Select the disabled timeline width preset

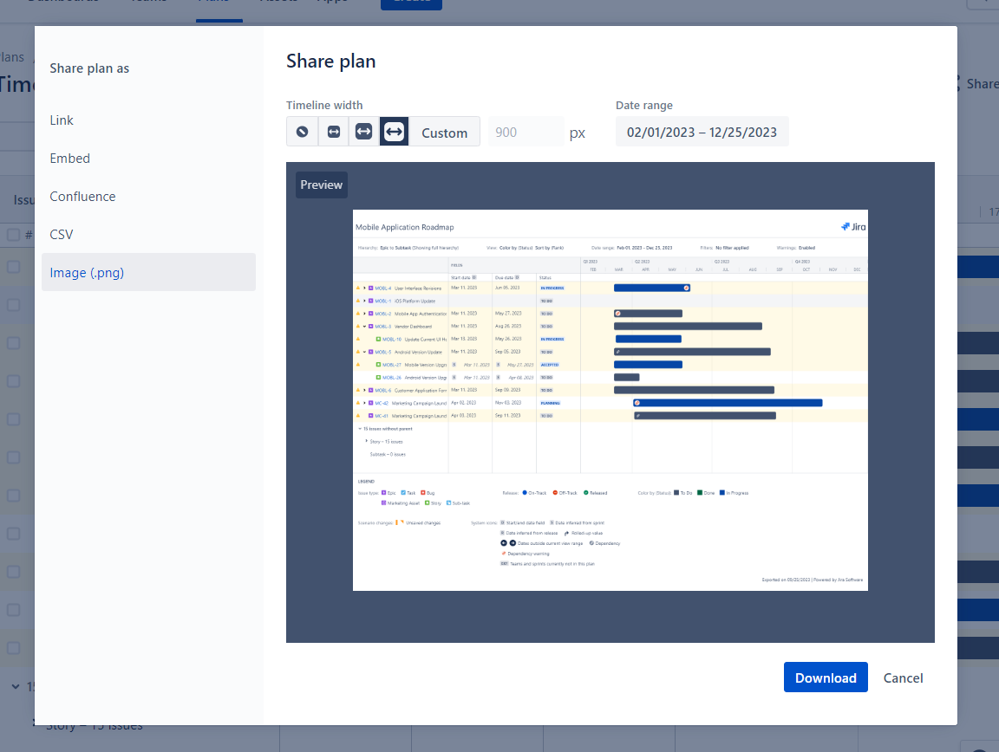tap(302, 132)
